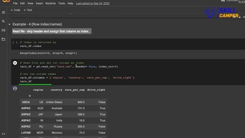Open the Help menu
This screenshot has height=138, width=245.
(x=70, y=3)
